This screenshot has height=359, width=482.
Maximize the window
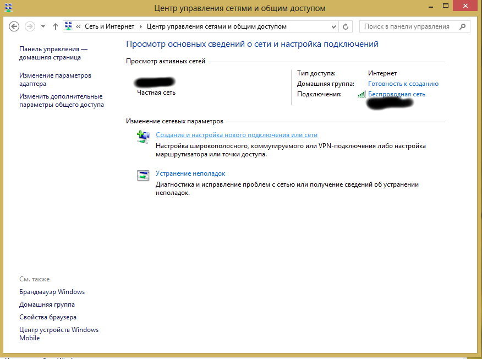click(x=446, y=6)
